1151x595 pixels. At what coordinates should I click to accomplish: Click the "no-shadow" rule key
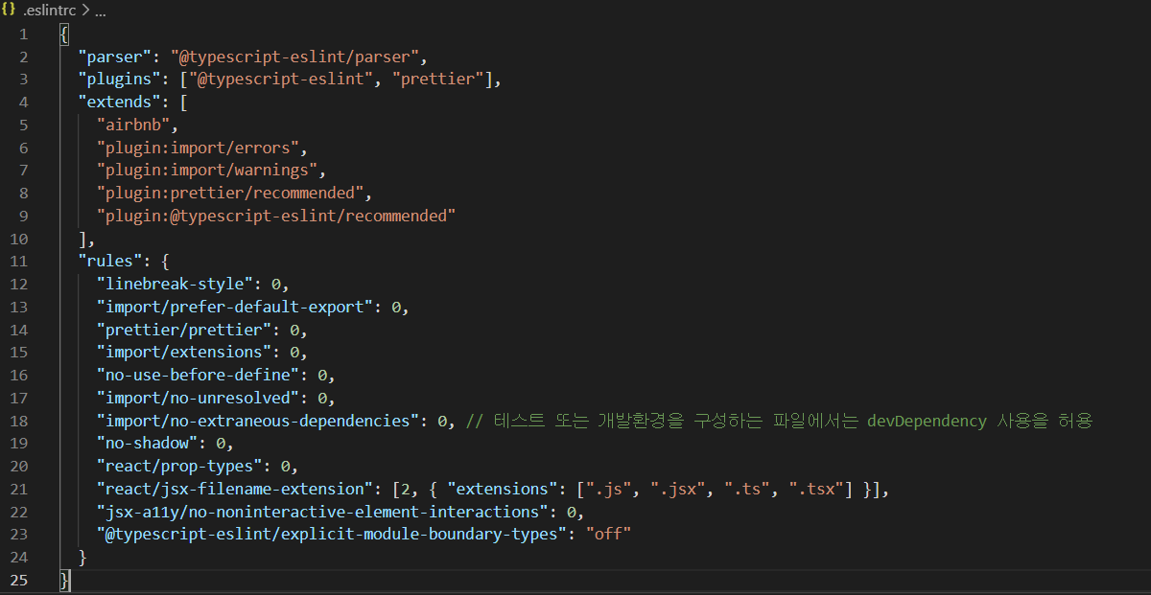coord(148,444)
